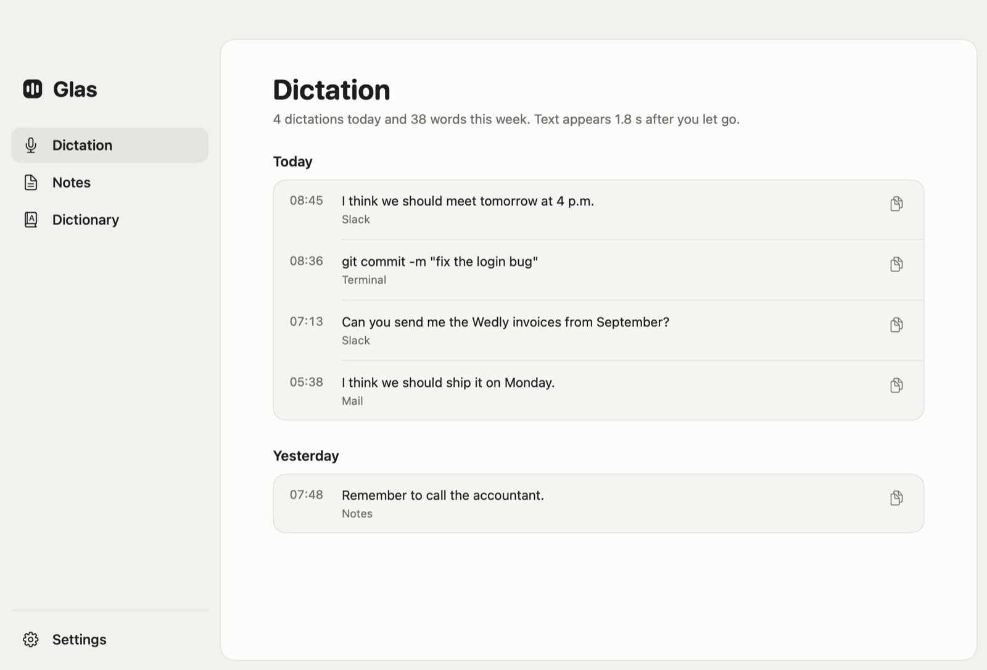Click the gear icon beside Settings
987x670 pixels.
pyautogui.click(x=31, y=639)
